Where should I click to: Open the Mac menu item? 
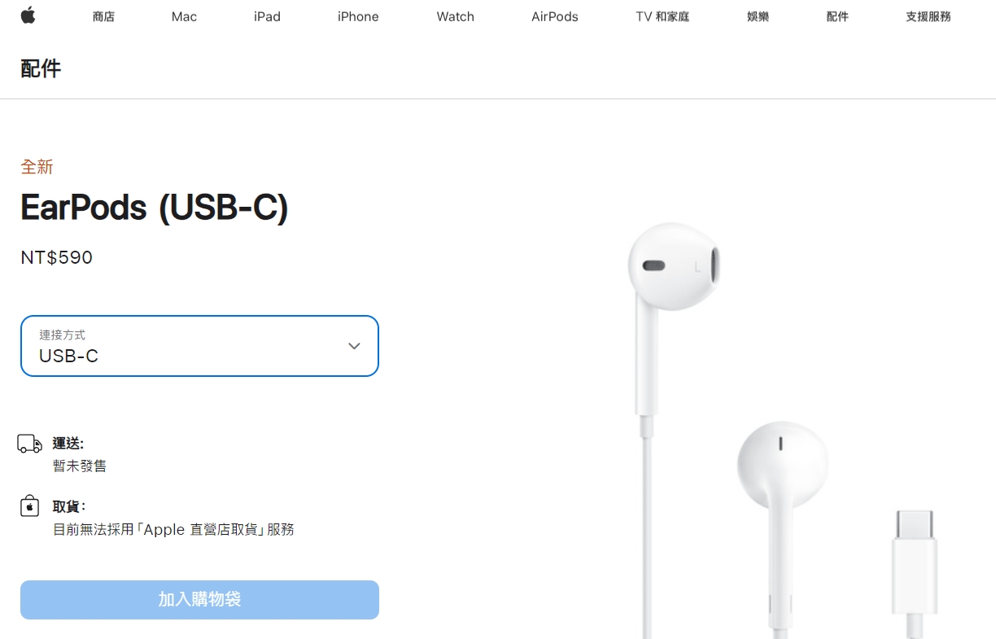pos(185,16)
